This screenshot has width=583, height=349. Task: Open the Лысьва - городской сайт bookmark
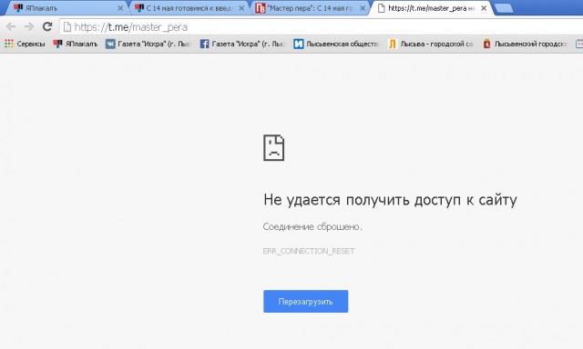click(x=430, y=44)
